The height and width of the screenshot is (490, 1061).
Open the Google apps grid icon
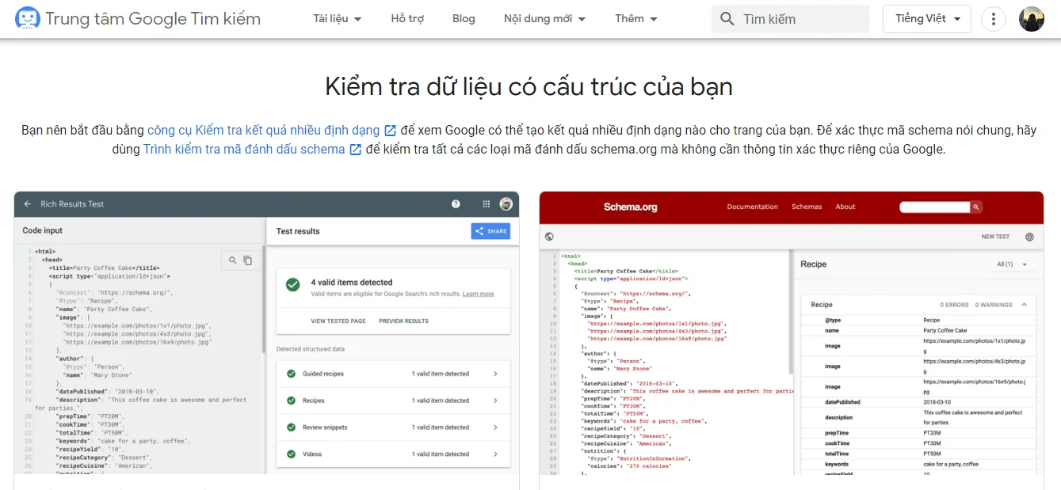click(486, 204)
